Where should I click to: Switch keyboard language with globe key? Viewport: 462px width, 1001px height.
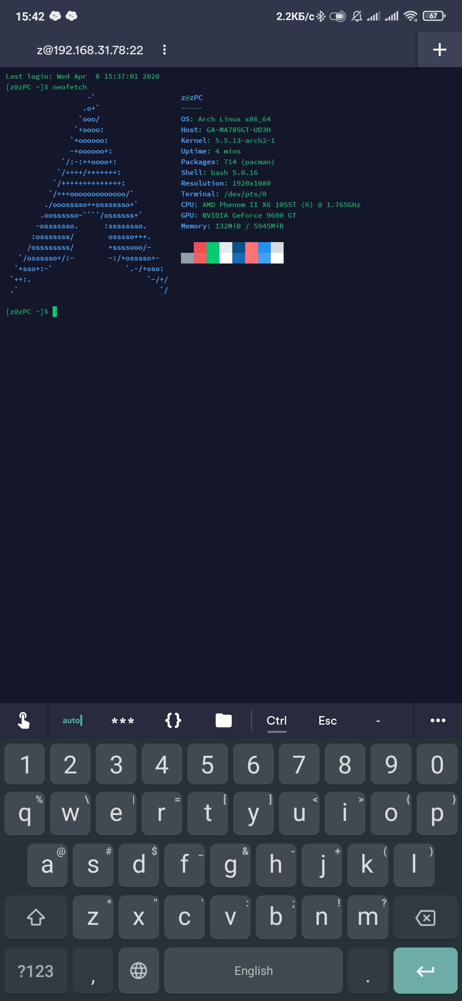[x=139, y=971]
